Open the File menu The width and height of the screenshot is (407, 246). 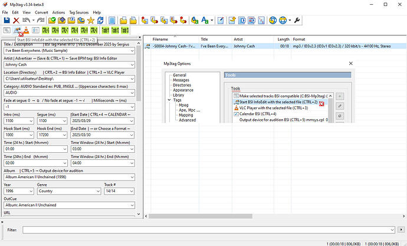click(5, 12)
